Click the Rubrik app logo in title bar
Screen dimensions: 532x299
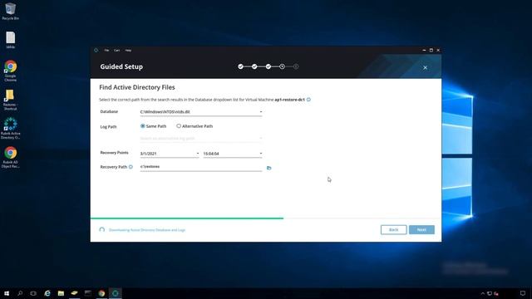pos(96,50)
